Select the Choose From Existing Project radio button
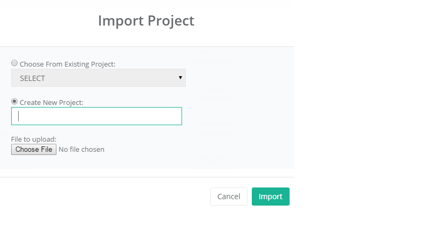Screen dimensions: 436x245 pyautogui.click(x=14, y=63)
